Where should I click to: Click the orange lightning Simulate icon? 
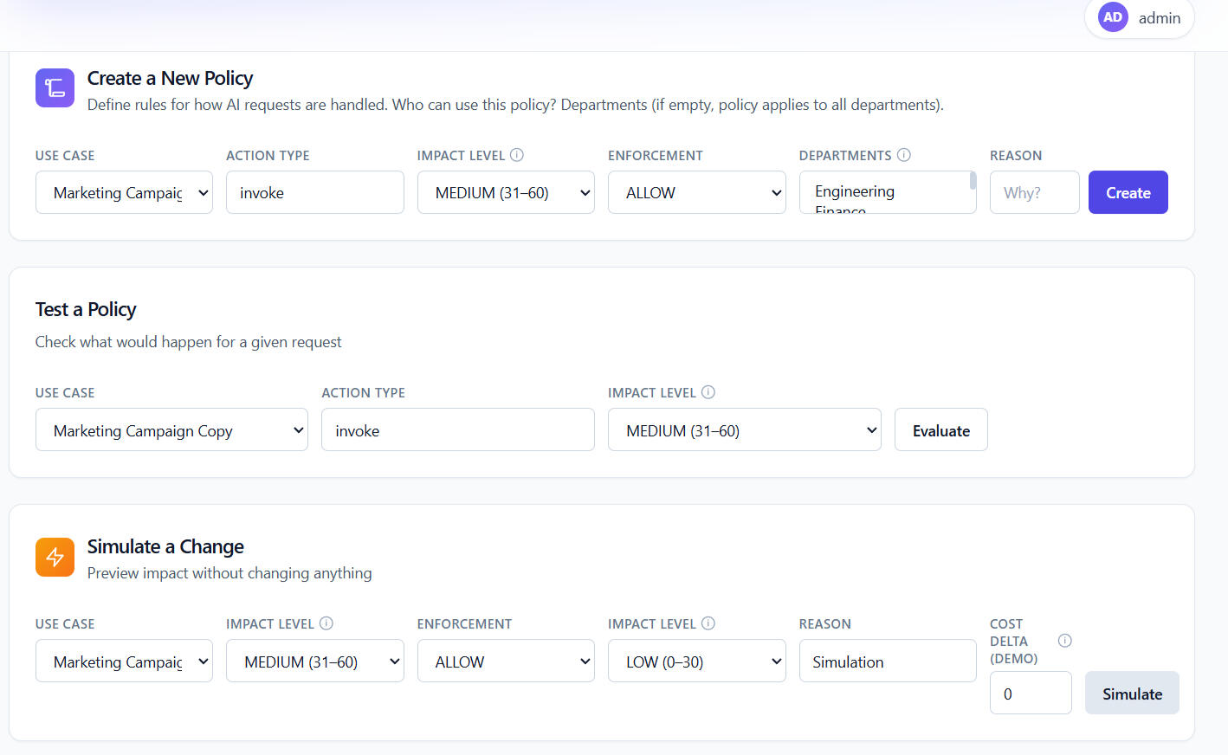tap(55, 557)
